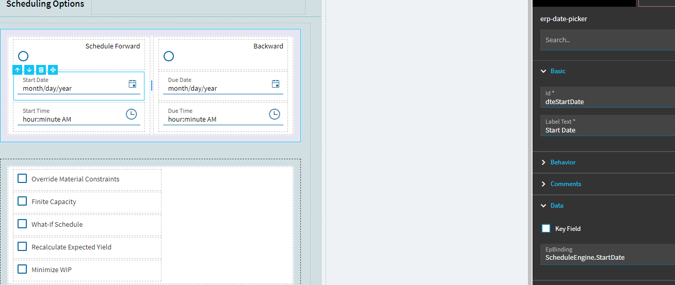Click the drag-move handle icon
This screenshot has height=285, width=675.
pos(53,70)
